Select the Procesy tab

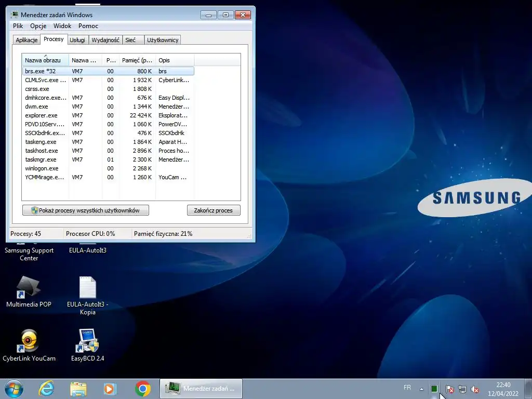(54, 39)
